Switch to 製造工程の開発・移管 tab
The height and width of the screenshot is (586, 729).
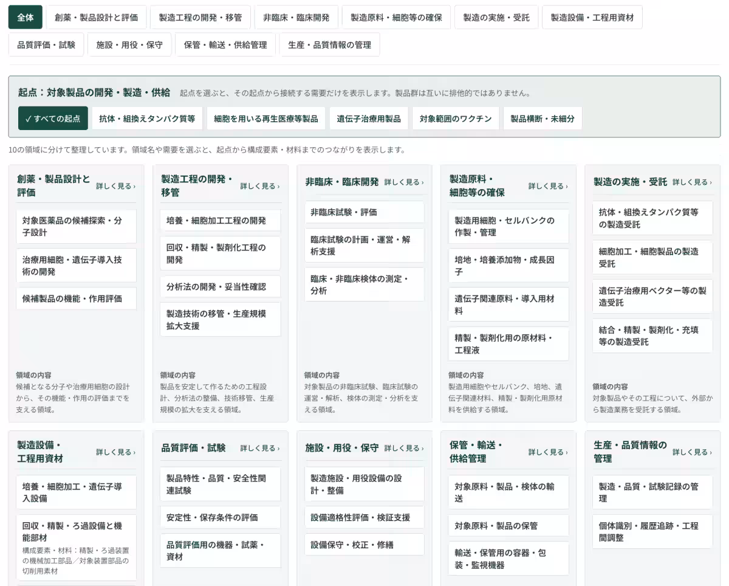(200, 18)
